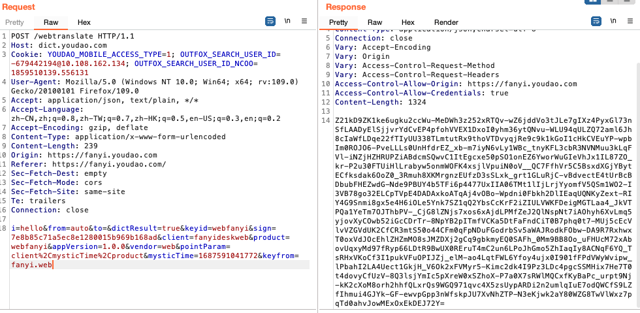
Task: Show non-printable characters (\n) in Response
Action: 613,22
